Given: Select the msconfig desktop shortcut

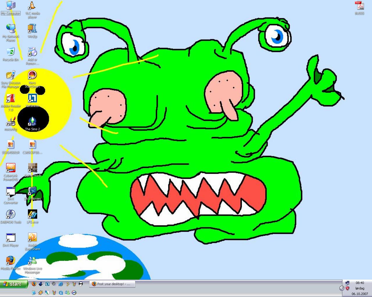Looking at the screenshot, I should 11,124.
